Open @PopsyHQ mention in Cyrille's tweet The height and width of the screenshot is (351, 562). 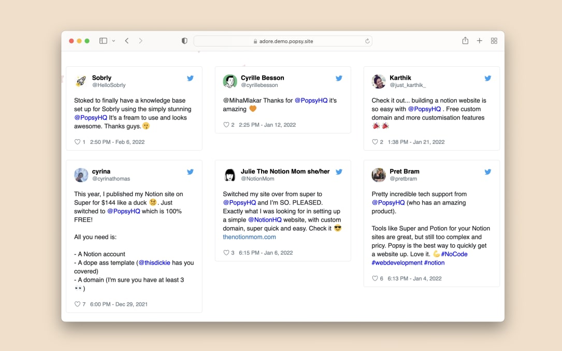click(311, 100)
